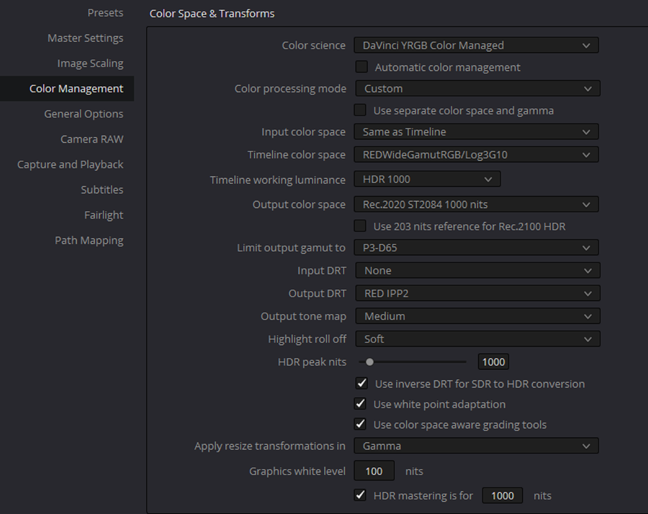The image size is (648, 514).
Task: Click the Color Space & Transforms heading
Action: (x=212, y=13)
